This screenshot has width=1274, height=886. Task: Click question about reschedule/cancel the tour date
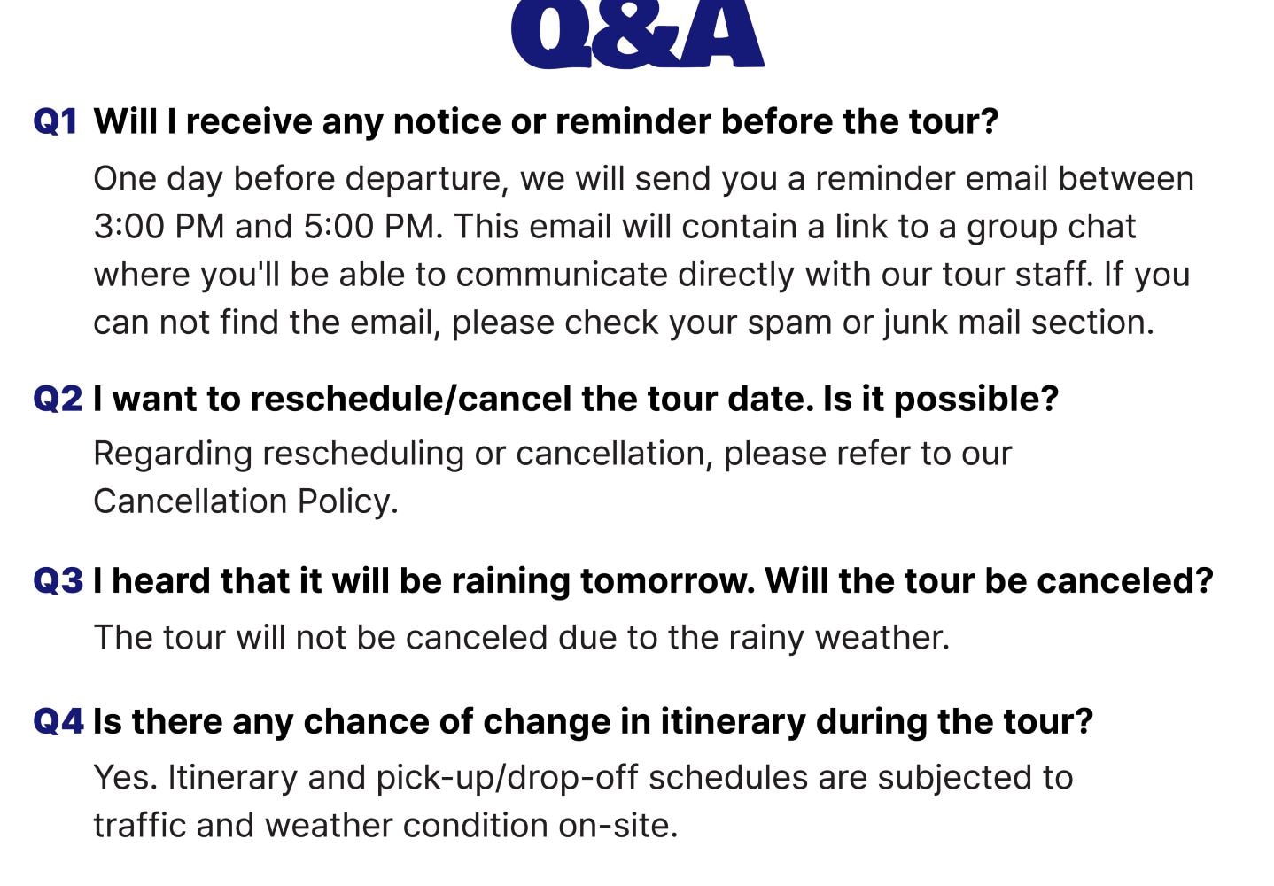[576, 400]
